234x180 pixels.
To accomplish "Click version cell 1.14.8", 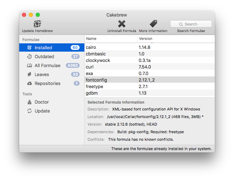I will coord(144,47).
